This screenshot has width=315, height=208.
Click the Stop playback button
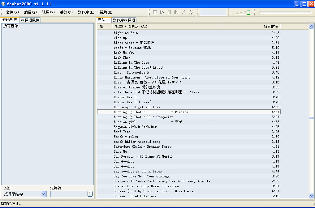(x=155, y=12)
